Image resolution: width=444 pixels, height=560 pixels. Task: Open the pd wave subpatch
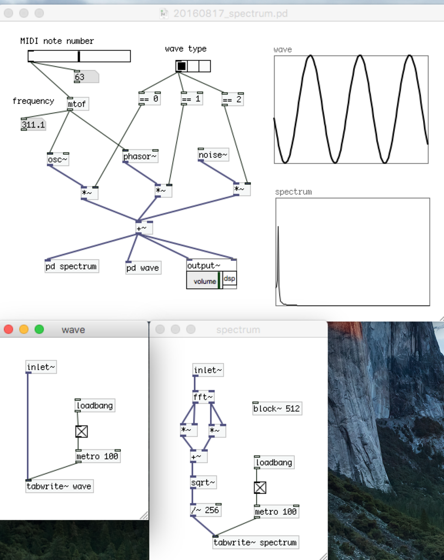point(142,267)
